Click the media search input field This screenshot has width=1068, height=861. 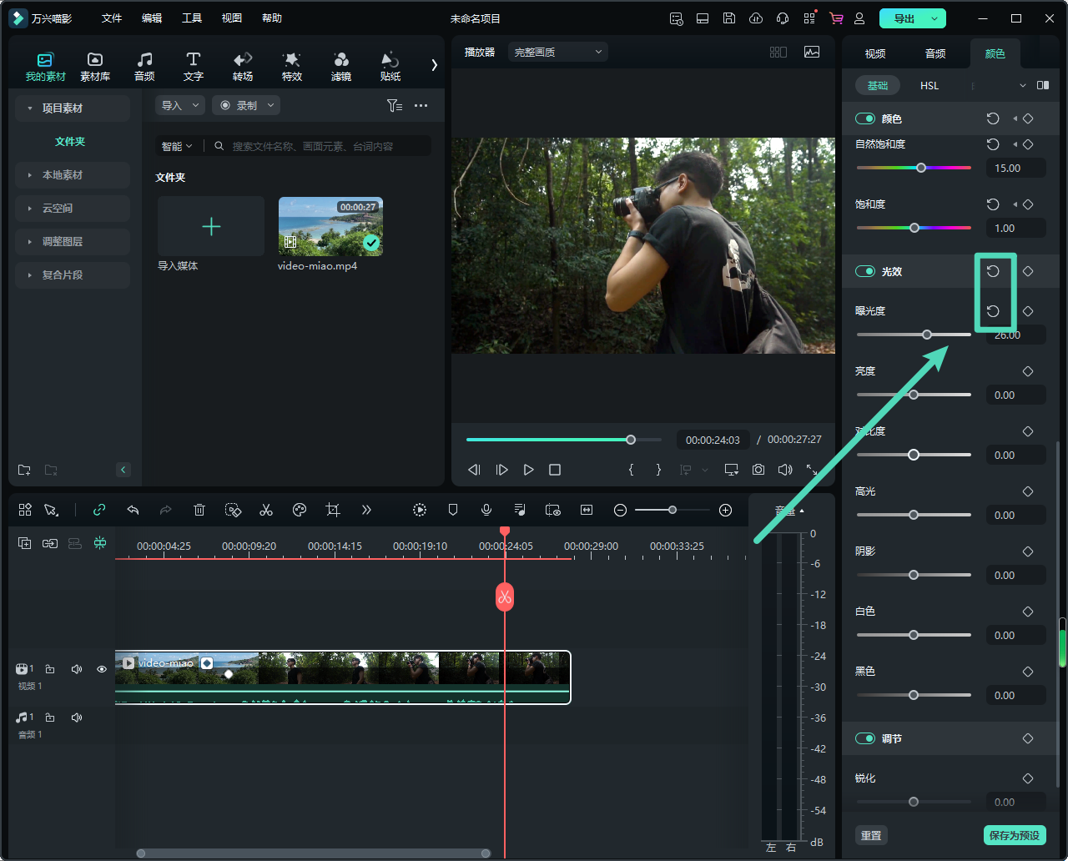point(319,146)
